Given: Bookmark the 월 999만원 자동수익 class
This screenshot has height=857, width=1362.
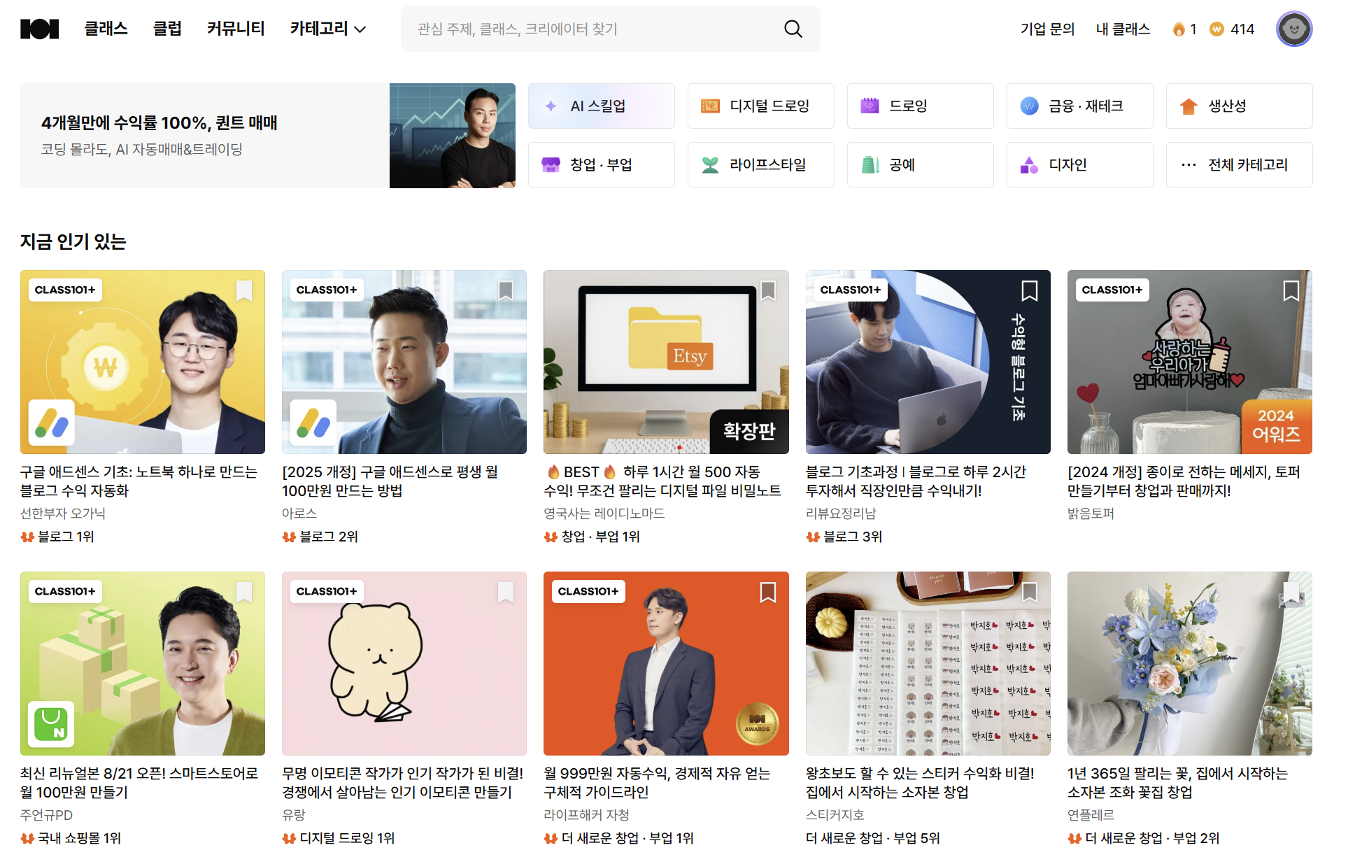Looking at the screenshot, I should pos(767,592).
